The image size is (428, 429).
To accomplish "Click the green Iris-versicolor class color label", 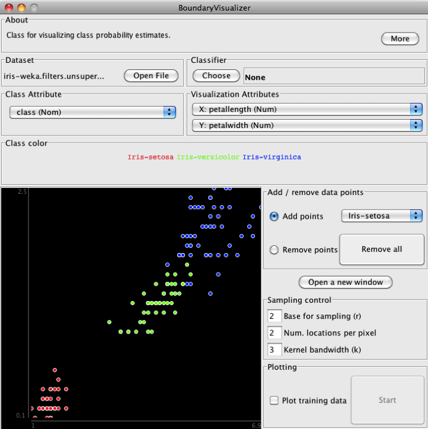I will pos(208,158).
